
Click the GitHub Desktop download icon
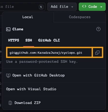point(8,75)
